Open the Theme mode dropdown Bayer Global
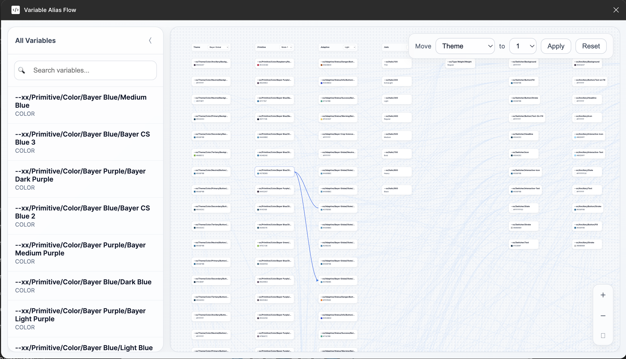This screenshot has width=626, height=359. click(219, 47)
